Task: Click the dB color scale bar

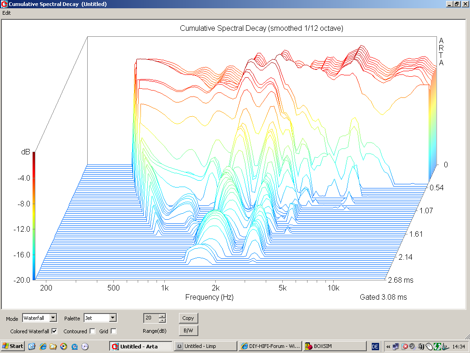Action: [34, 216]
